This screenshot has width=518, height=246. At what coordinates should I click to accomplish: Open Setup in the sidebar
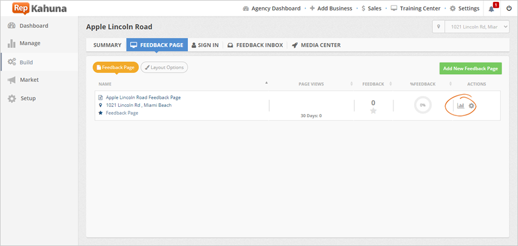(x=28, y=98)
